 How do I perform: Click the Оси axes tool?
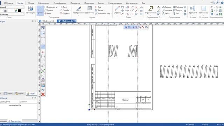click(x=98, y=7)
